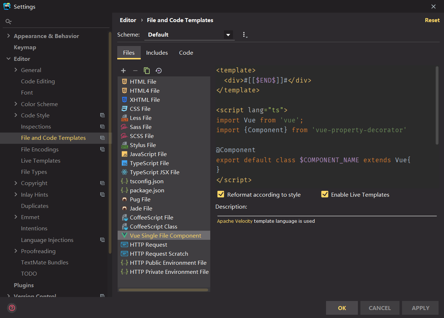
Task: Select the TypeScript JSX File React icon
Action: [124, 172]
